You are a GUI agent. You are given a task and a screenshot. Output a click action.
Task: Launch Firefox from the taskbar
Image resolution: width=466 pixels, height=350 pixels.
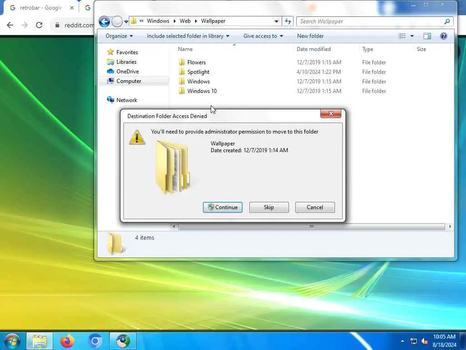(x=67, y=341)
